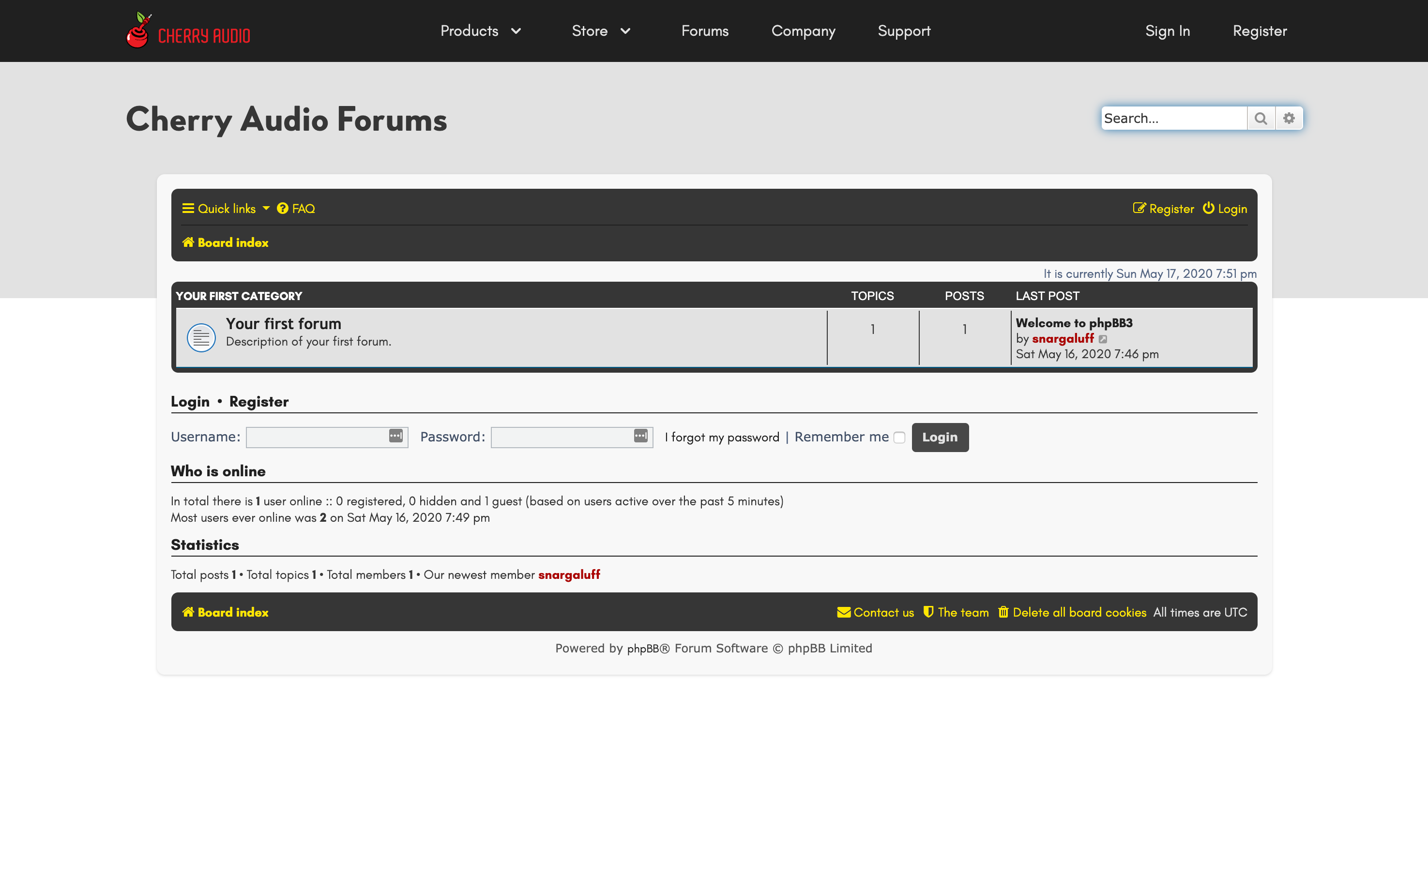Screen dimensions: 1428x877
Task: Click I forgot my password link
Action: 722,438
